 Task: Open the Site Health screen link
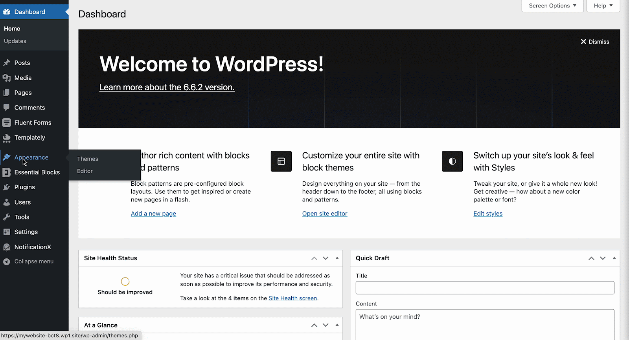(292, 298)
